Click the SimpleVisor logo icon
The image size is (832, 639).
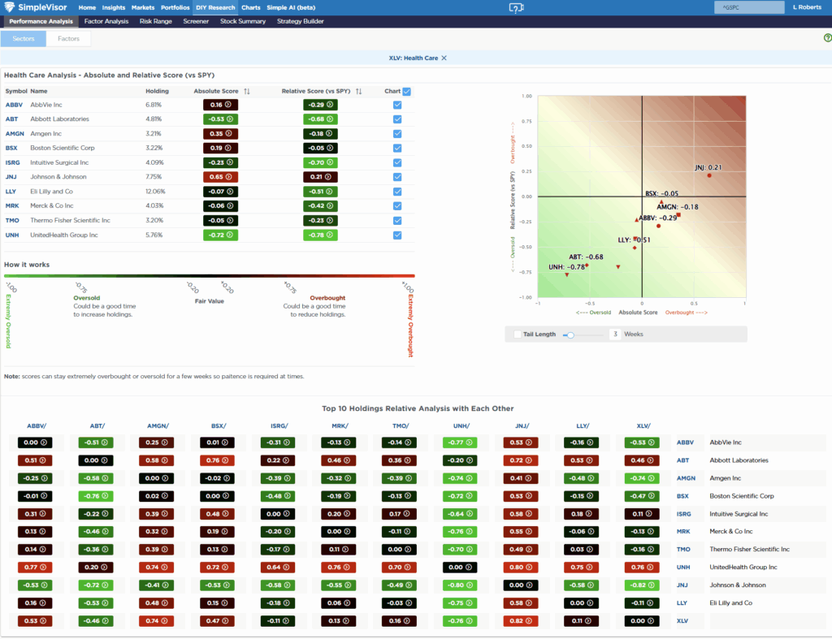coord(10,6)
